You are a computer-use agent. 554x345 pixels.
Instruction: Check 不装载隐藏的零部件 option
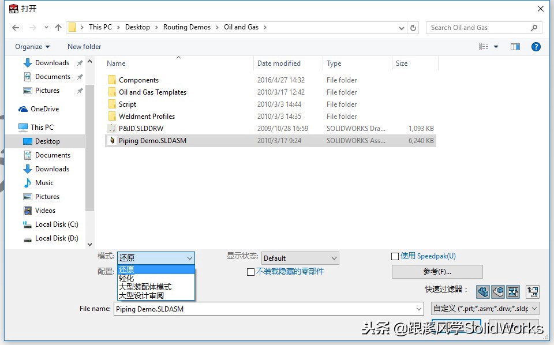[x=251, y=272]
